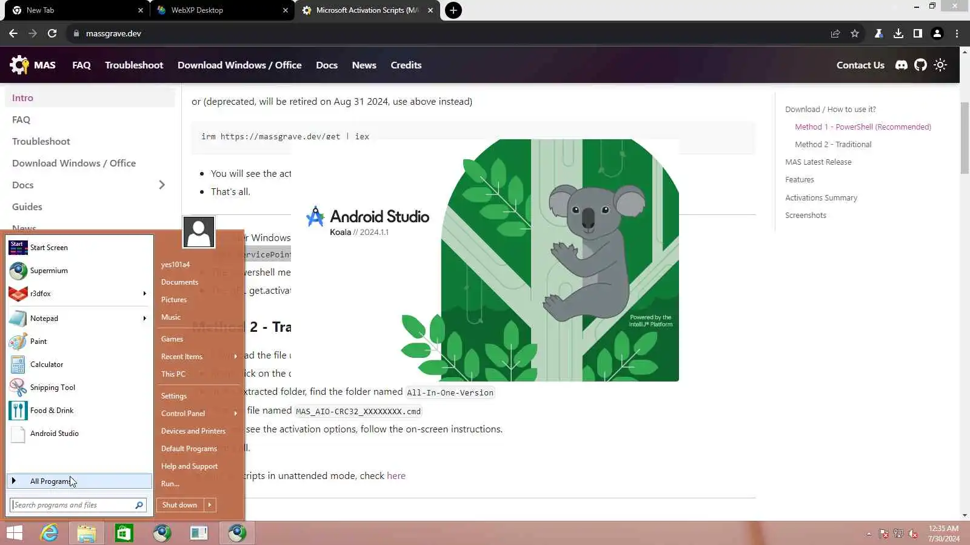Launch Food & Drink app
Screen dimensions: 970x545
tap(79, 411)
